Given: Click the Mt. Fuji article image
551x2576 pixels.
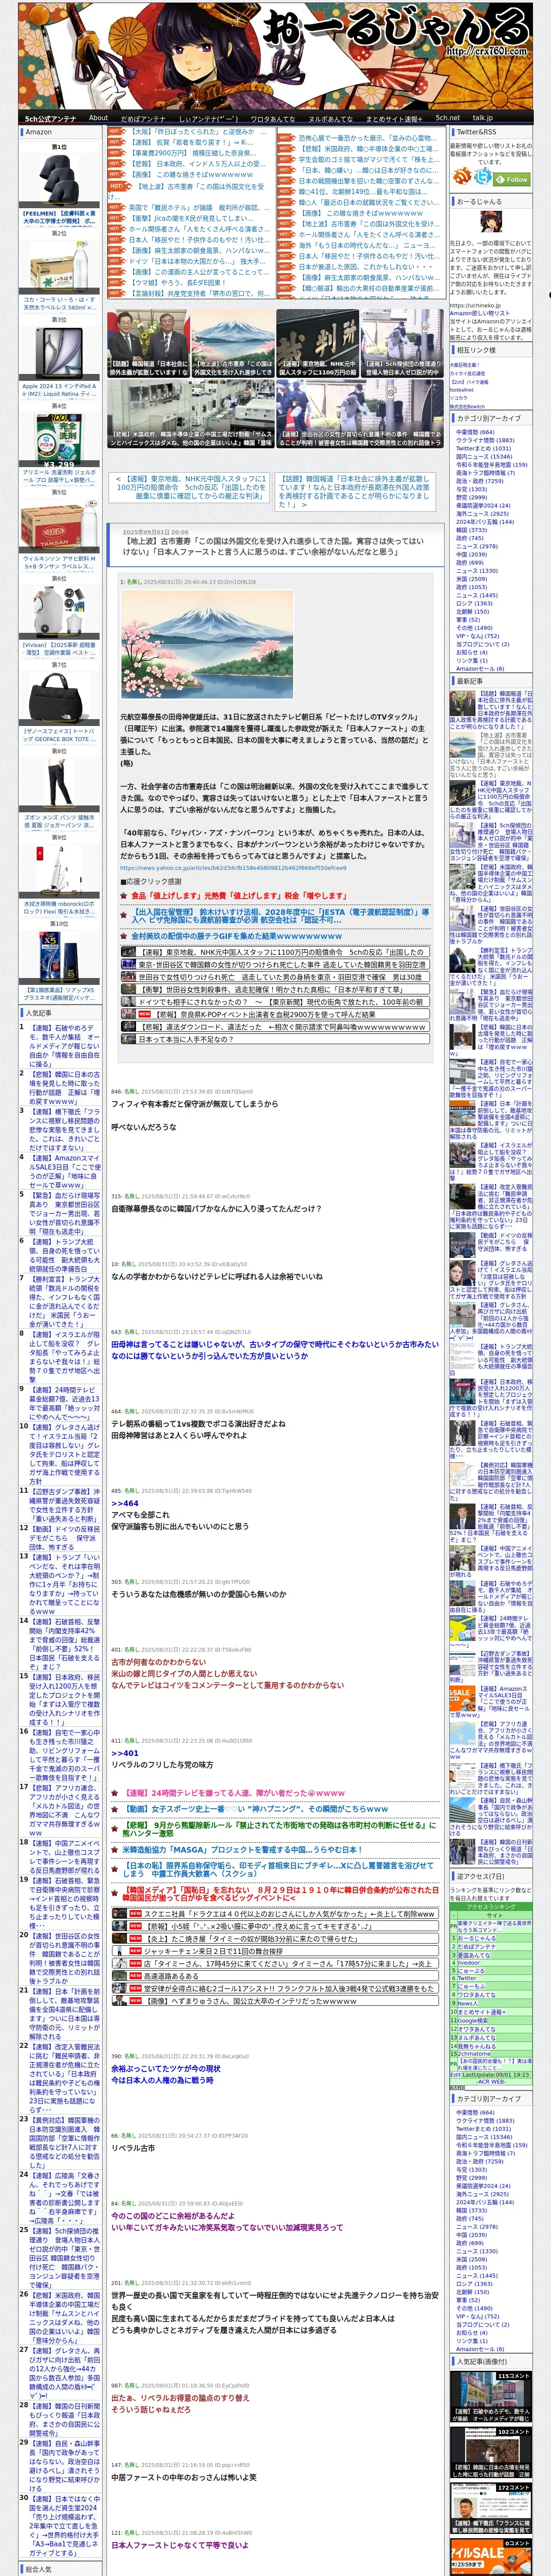Looking at the screenshot, I should [206, 644].
